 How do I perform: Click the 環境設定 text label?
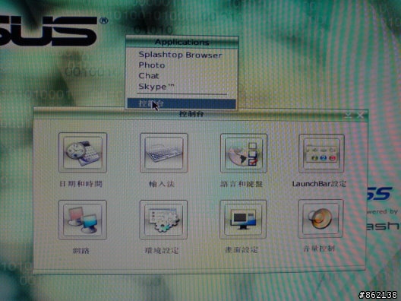pyautogui.click(x=162, y=250)
